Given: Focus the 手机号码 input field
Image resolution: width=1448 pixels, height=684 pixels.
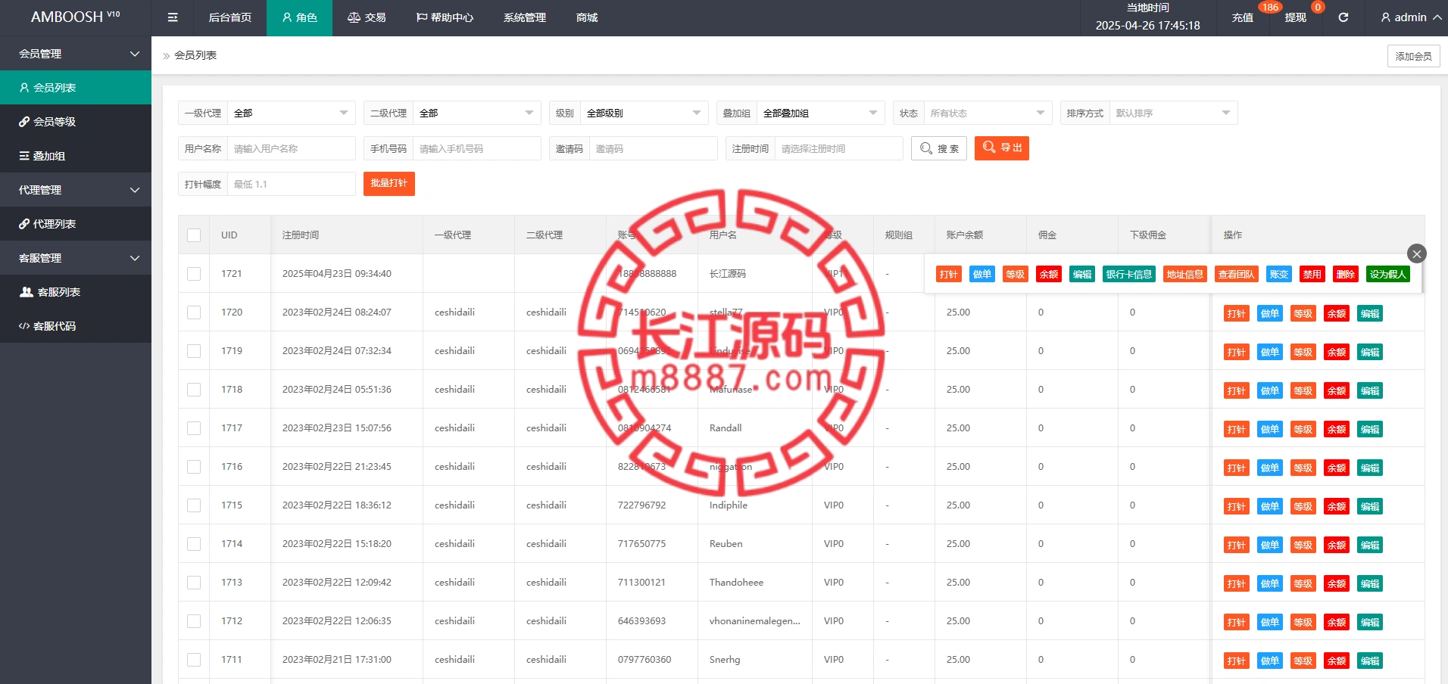Looking at the screenshot, I should [x=477, y=148].
